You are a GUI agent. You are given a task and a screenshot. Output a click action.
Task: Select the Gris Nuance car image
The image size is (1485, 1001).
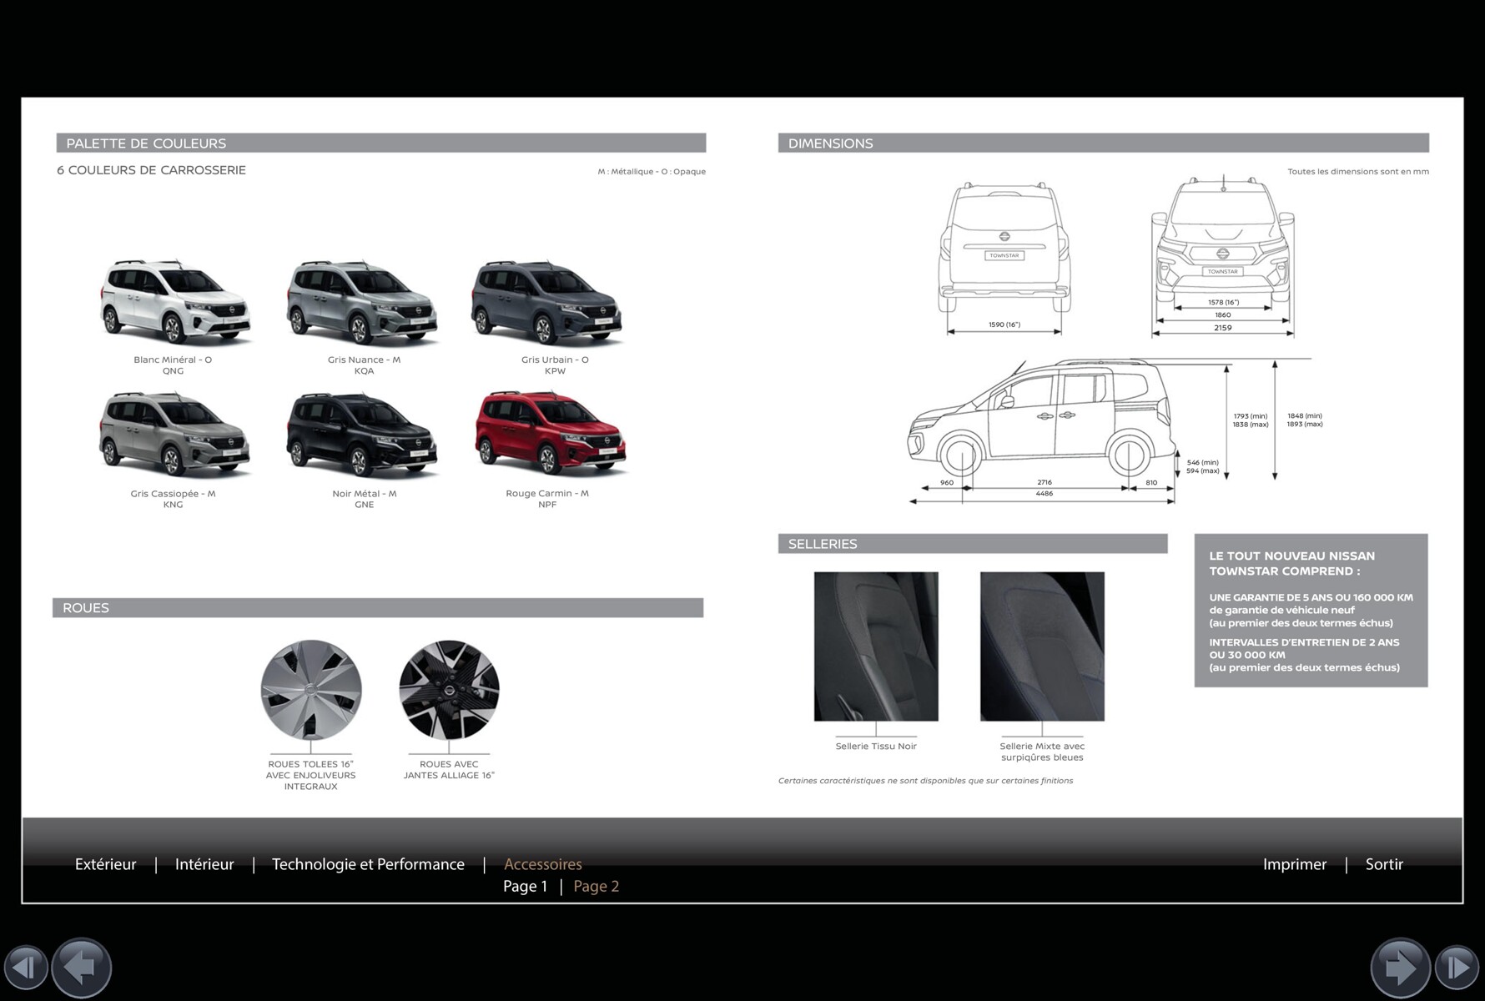click(362, 301)
